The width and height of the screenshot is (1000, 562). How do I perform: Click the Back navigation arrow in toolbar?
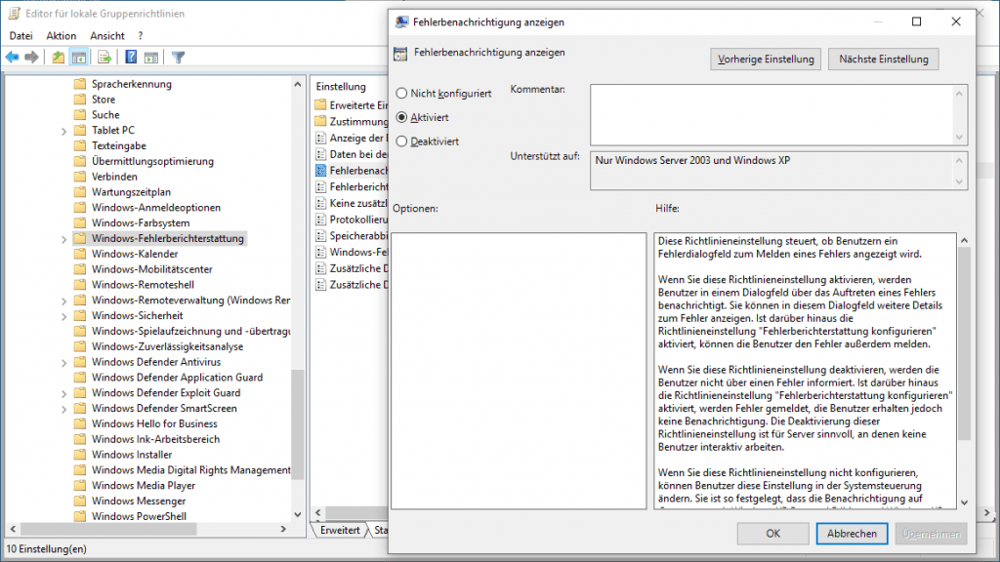pos(13,57)
